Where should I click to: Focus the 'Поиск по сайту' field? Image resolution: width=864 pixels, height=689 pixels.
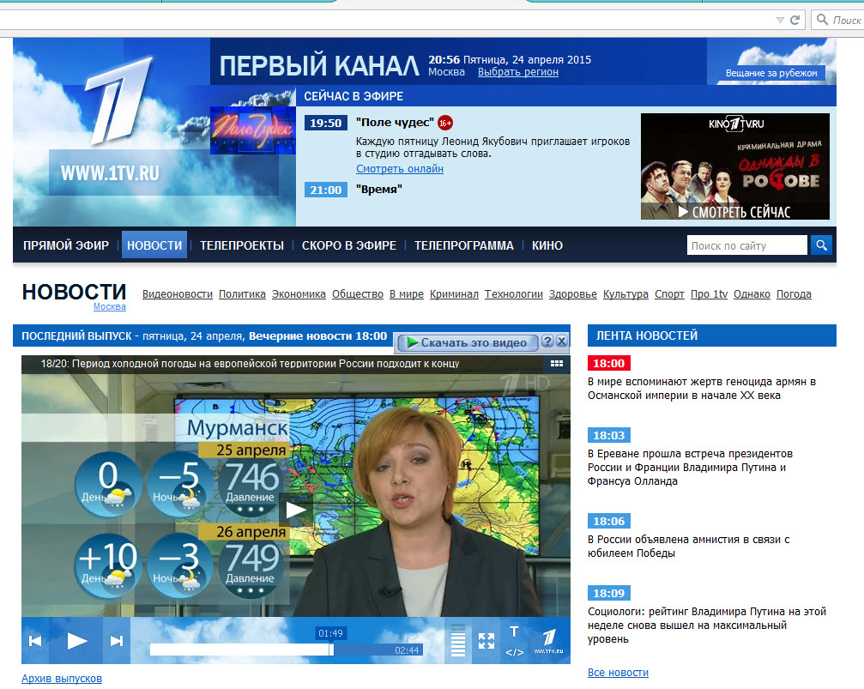click(x=746, y=245)
